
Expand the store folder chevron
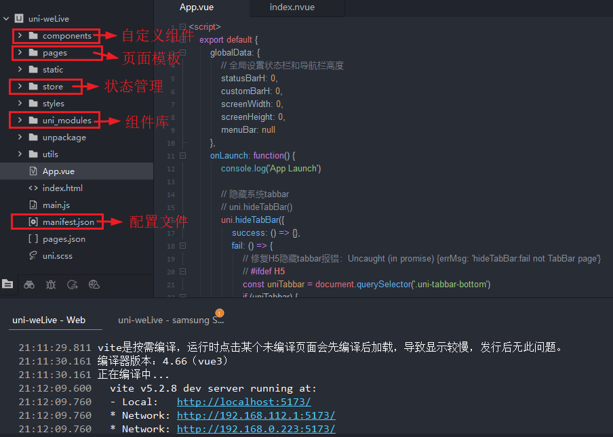[20, 86]
